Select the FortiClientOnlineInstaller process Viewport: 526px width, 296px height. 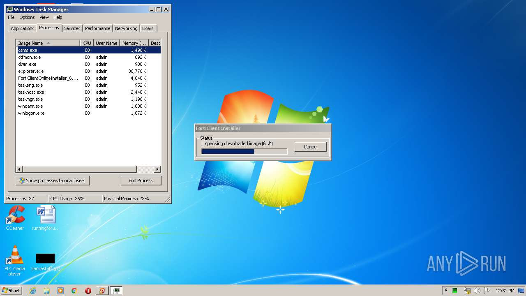88,78
